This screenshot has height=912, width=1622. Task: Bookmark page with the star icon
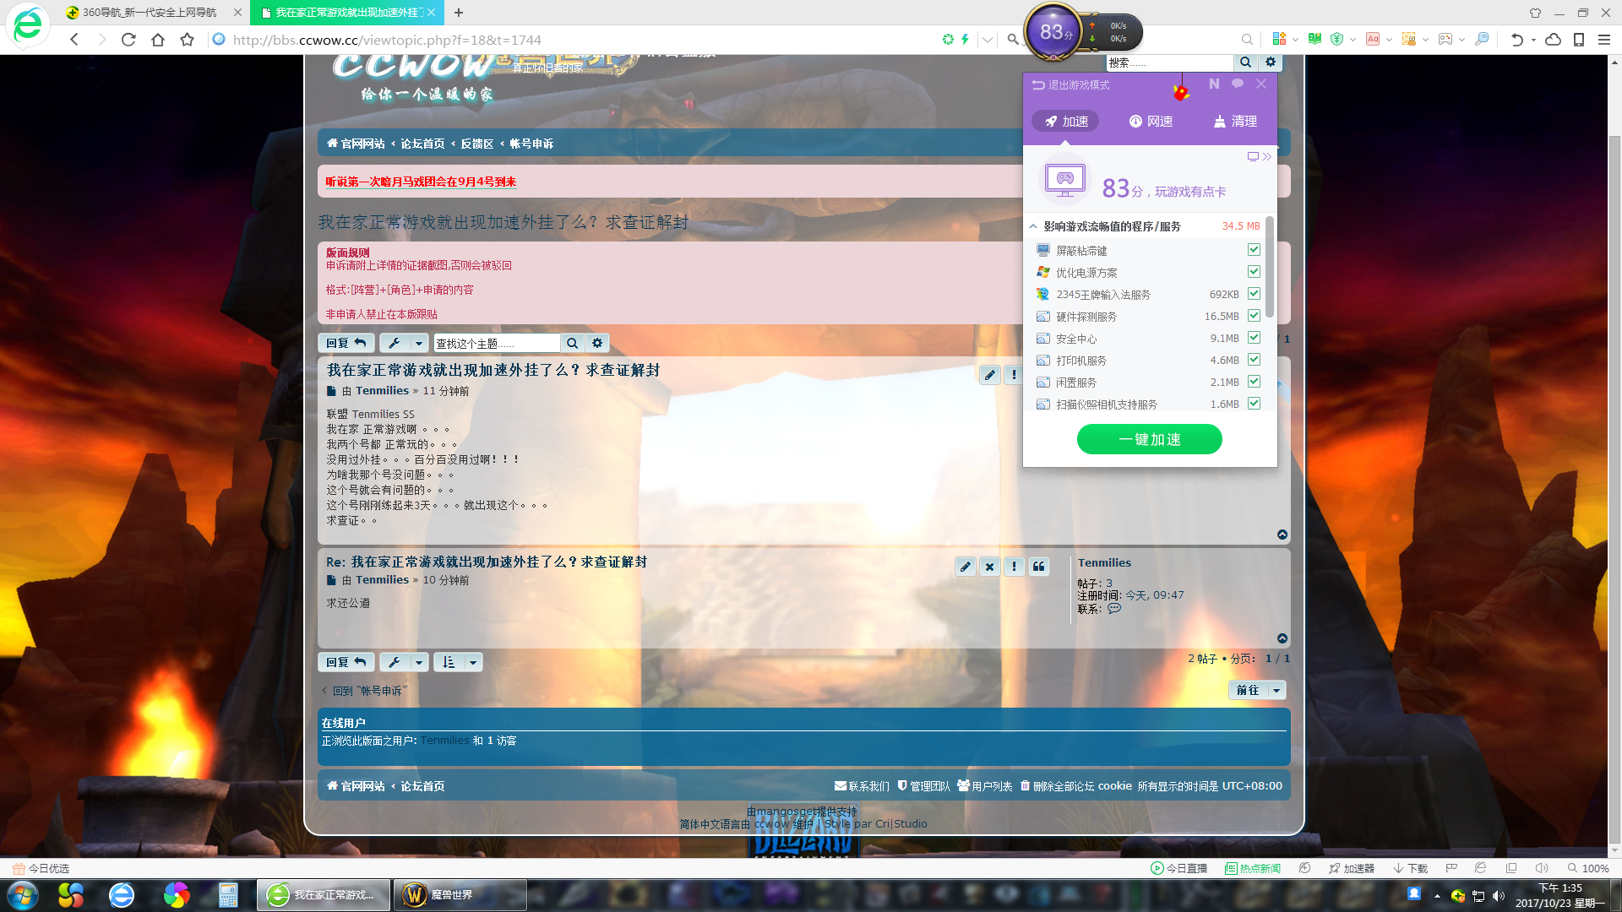[x=188, y=40]
